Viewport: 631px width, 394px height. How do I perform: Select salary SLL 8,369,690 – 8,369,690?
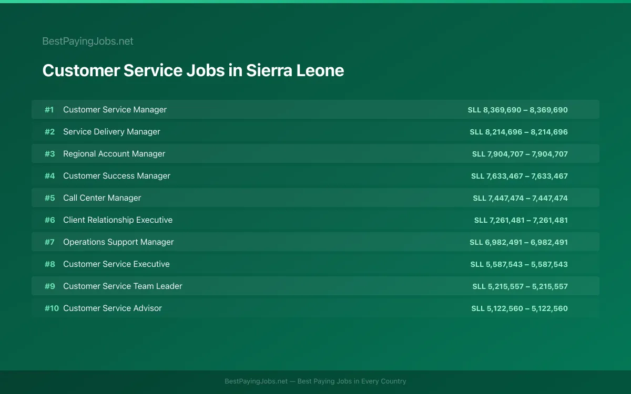pos(518,110)
